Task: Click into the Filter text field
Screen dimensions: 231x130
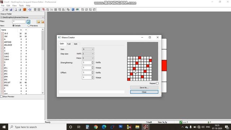Action: pos(19,22)
